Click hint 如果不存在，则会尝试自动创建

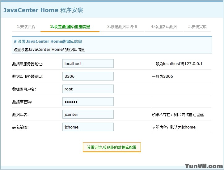(178, 115)
